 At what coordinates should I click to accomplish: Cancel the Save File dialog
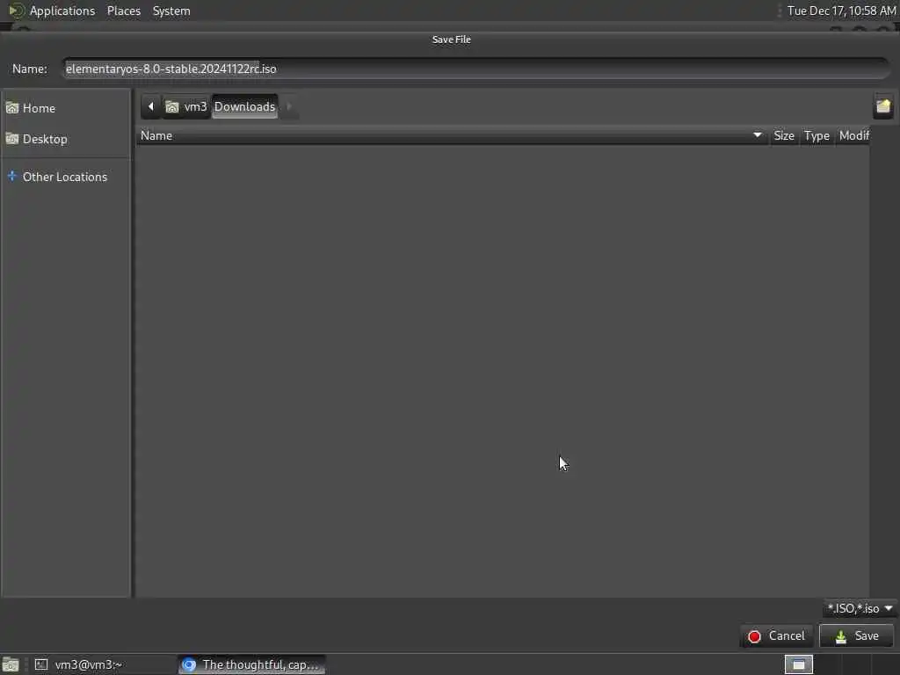[776, 636]
